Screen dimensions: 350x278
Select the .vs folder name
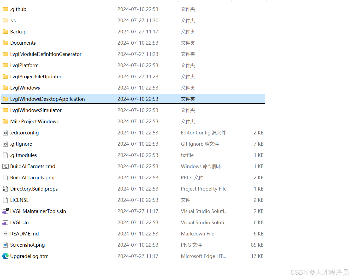(13, 20)
